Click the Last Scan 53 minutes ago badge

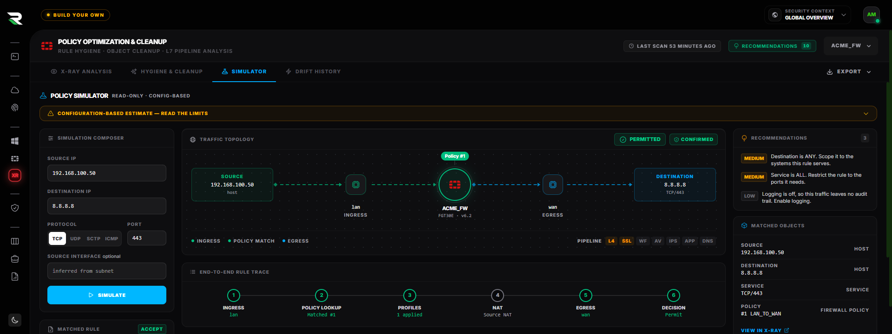pyautogui.click(x=672, y=46)
